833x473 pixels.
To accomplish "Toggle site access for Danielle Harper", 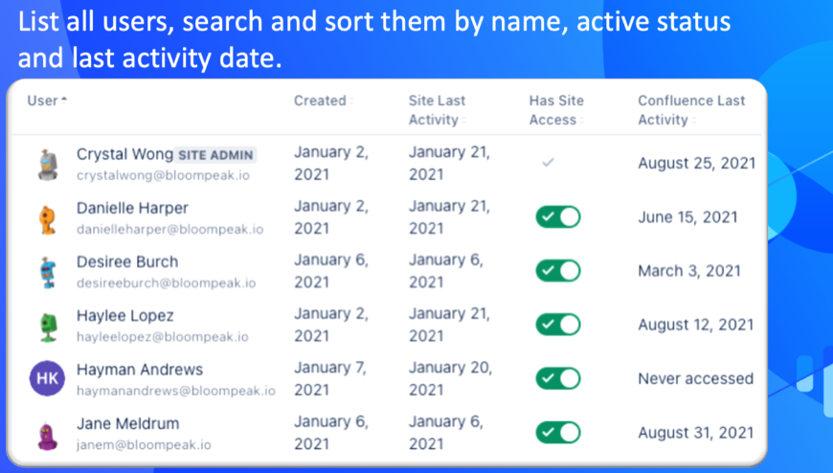I will coord(557,217).
